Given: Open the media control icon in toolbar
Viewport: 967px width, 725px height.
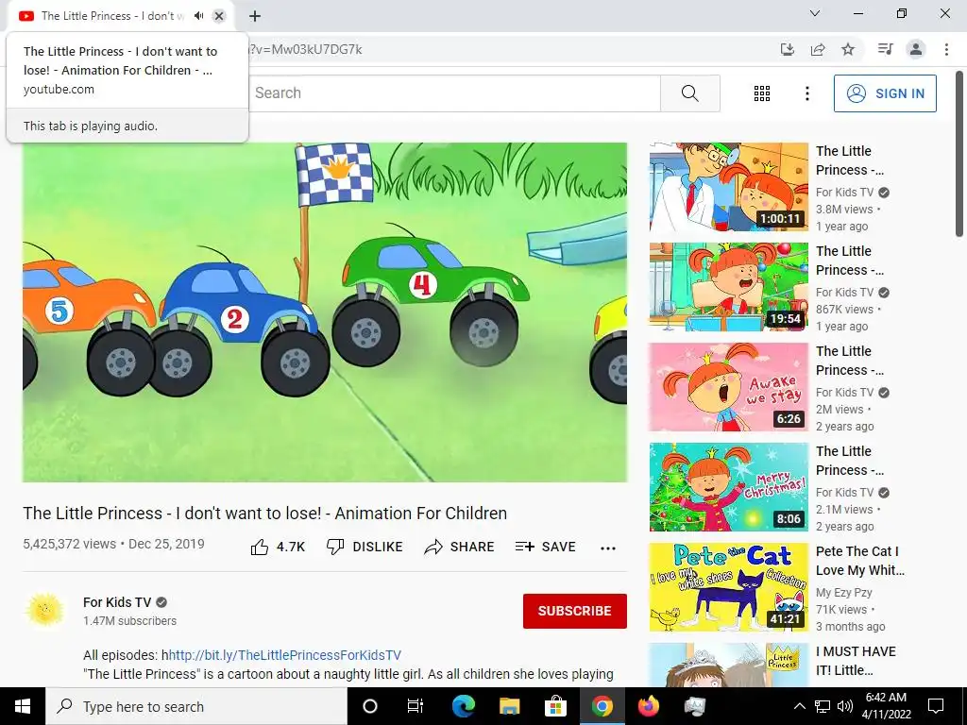Looking at the screenshot, I should tap(885, 49).
